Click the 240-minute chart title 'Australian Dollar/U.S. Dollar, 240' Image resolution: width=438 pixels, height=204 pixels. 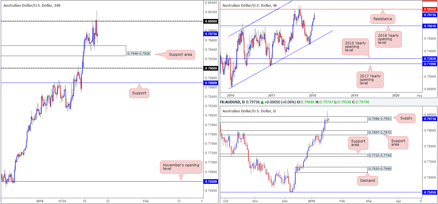(32, 5)
